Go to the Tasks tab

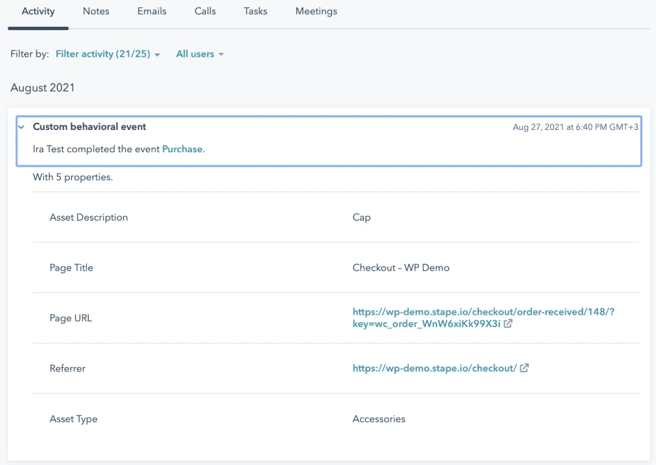[255, 11]
